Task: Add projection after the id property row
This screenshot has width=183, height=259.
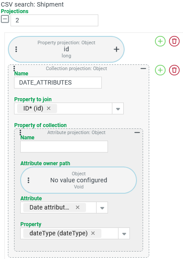Action: coord(160,41)
